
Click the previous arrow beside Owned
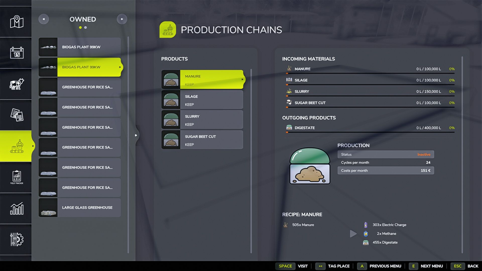44,19
